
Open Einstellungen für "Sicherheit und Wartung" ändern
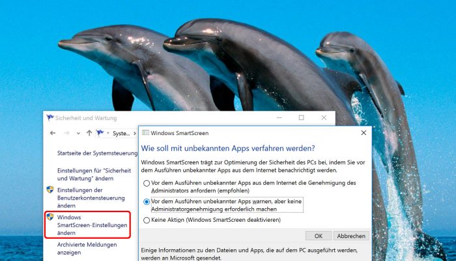point(94,174)
